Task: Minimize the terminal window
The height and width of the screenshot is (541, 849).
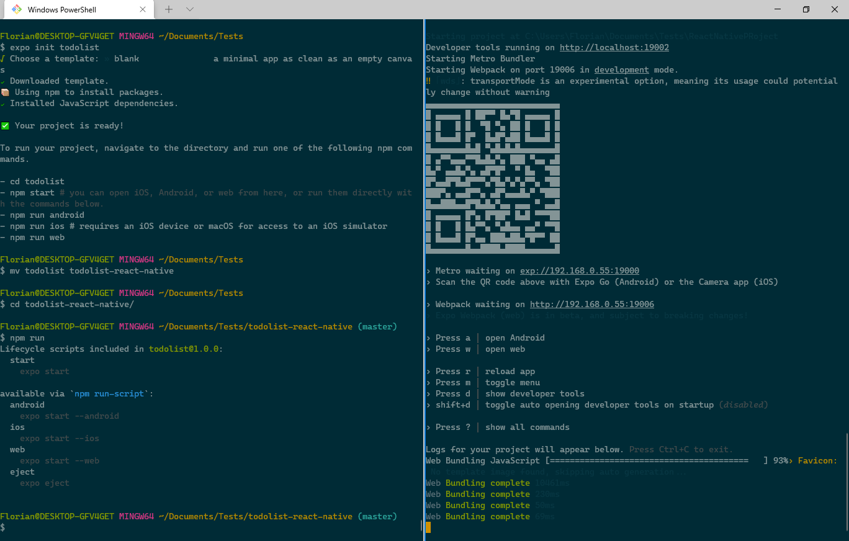Action: (778, 9)
